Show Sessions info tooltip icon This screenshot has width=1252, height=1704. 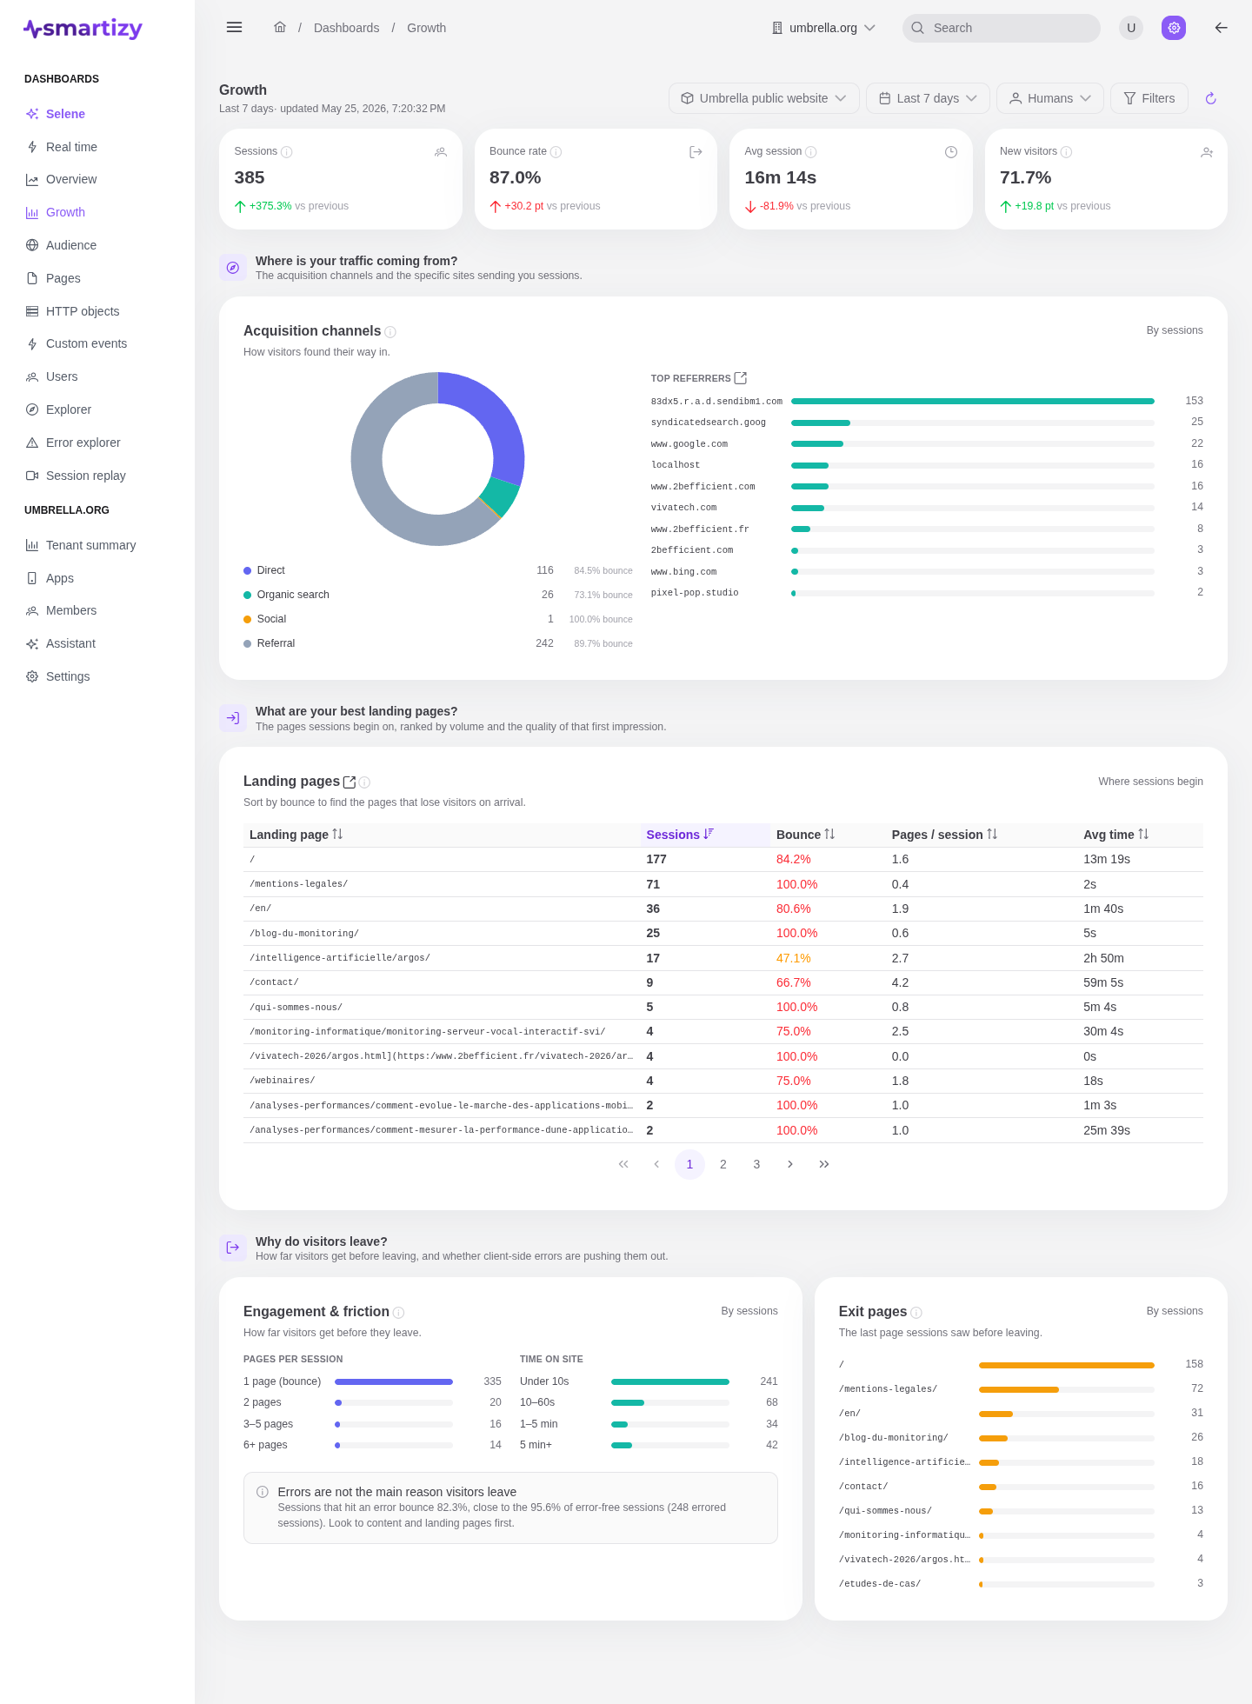tap(287, 152)
